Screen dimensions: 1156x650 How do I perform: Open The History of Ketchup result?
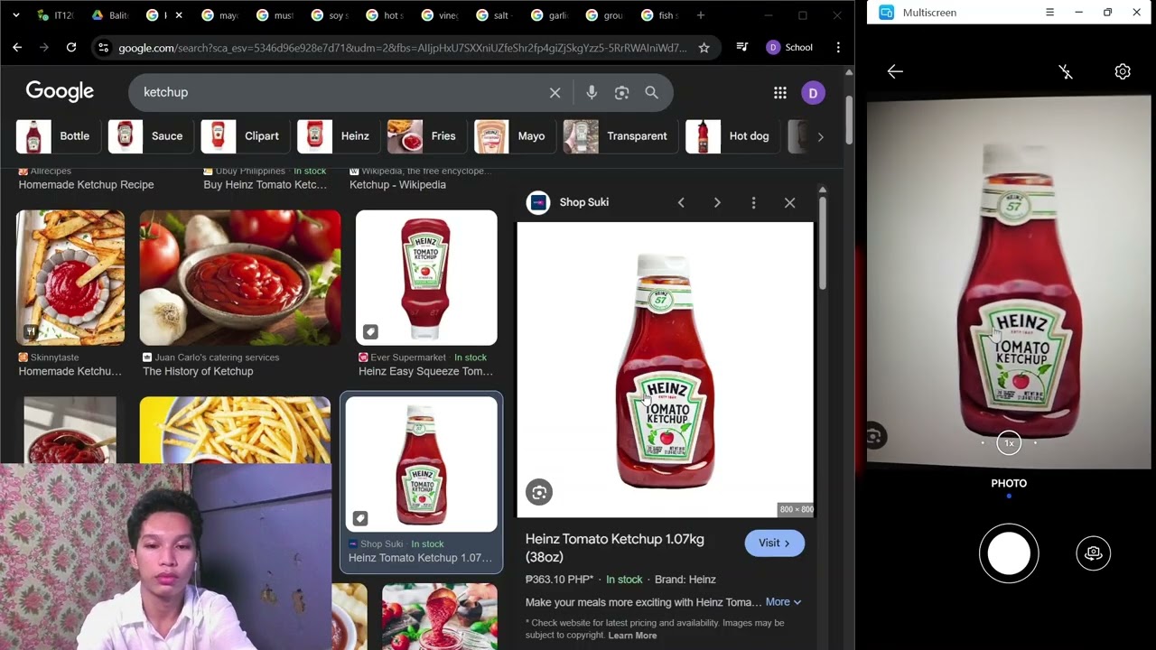pyautogui.click(x=198, y=371)
